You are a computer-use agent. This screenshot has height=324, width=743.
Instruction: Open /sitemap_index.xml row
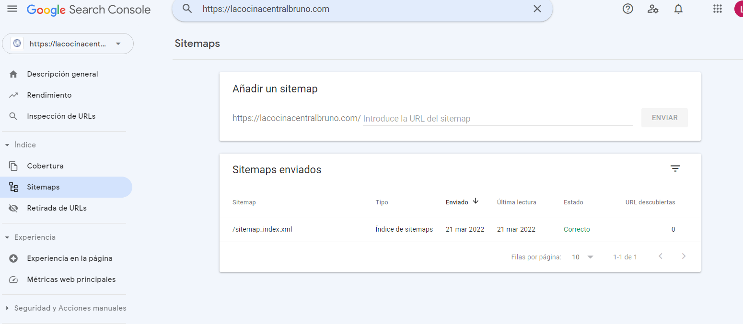[460, 229]
